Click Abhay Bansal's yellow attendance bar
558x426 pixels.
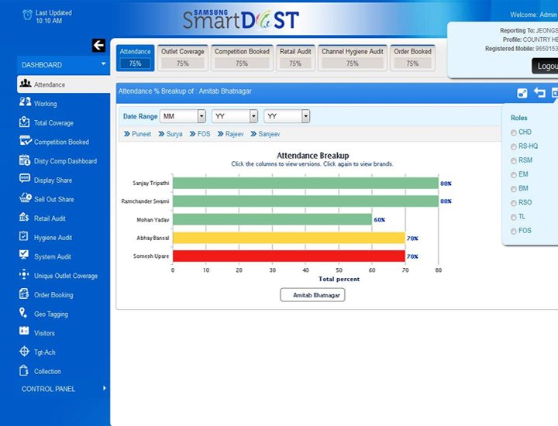[289, 238]
